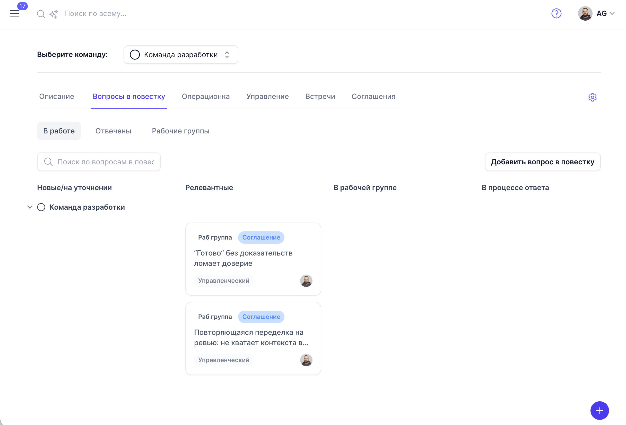Collapse the Команда разработки group row
626x425 pixels.
point(30,207)
